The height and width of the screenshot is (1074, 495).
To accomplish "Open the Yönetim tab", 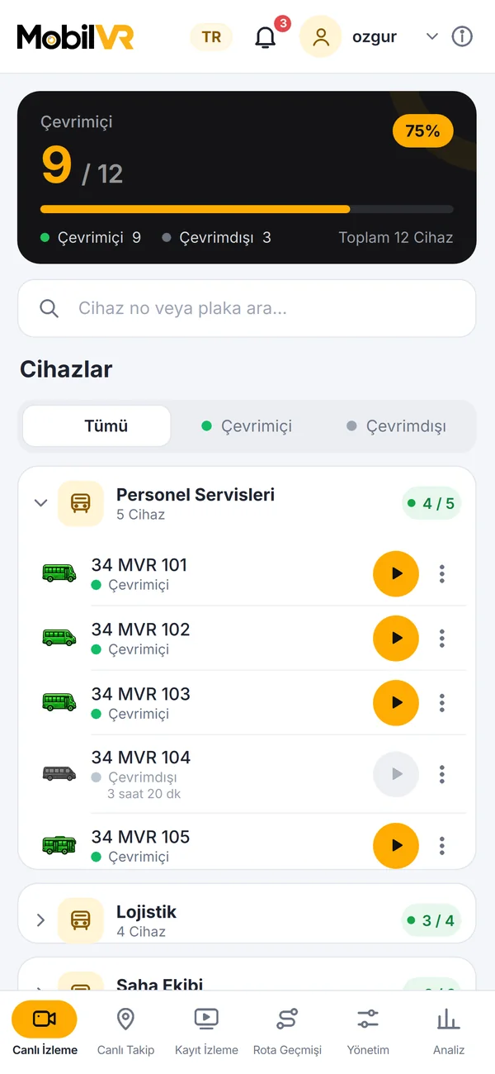I will [x=368, y=1029].
